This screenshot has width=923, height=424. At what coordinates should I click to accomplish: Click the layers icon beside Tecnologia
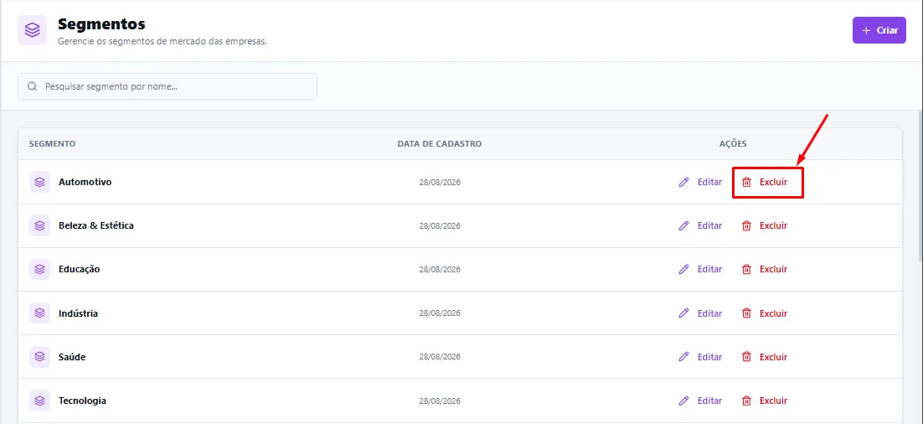[39, 401]
